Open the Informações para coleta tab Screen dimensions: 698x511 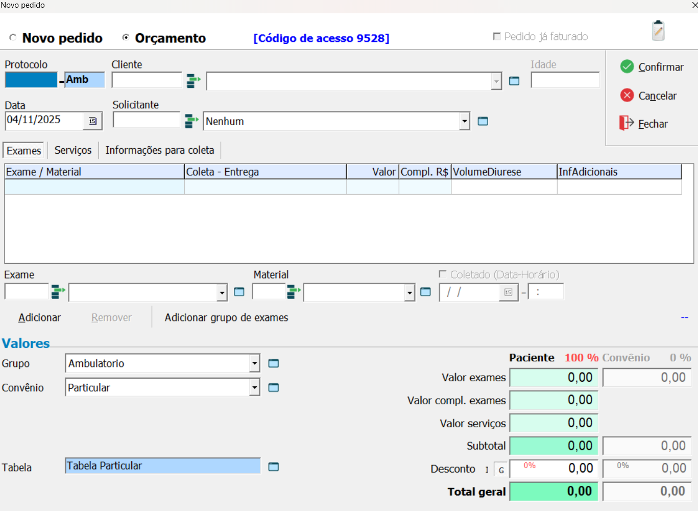click(x=160, y=150)
